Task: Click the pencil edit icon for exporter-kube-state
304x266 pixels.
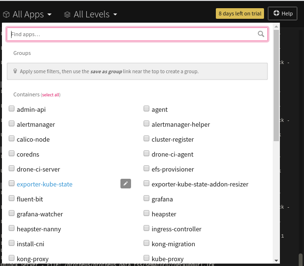Action: pyautogui.click(x=125, y=184)
